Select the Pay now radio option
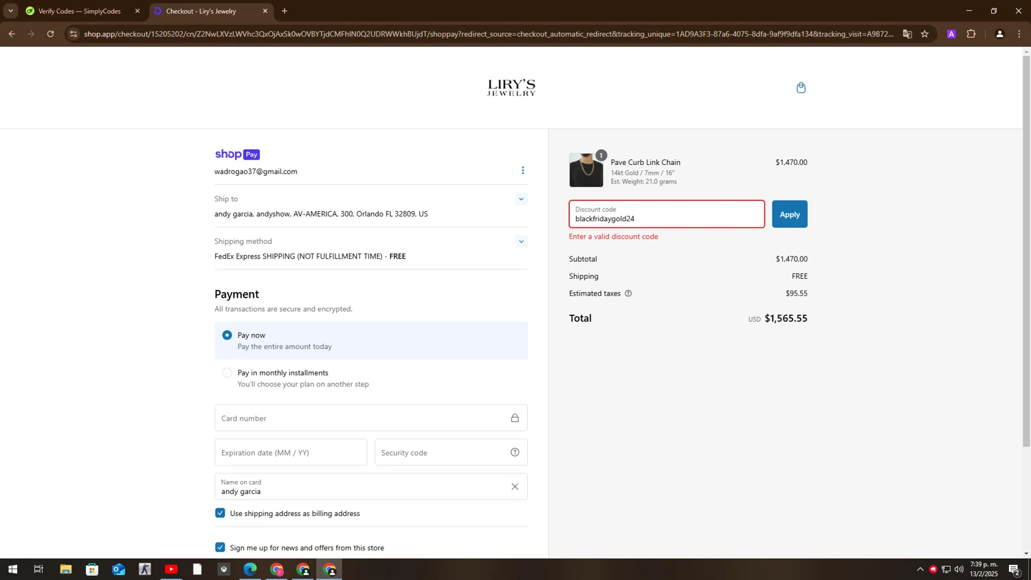The width and height of the screenshot is (1031, 580). [227, 335]
